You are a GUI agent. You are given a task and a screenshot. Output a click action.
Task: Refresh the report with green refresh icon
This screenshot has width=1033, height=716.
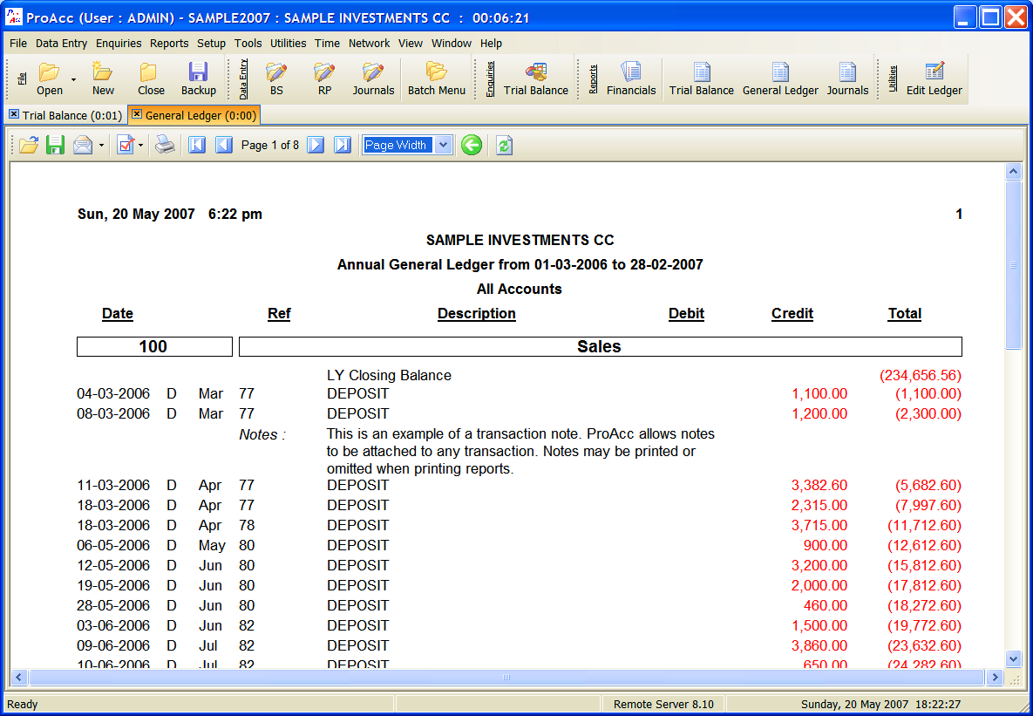point(504,145)
